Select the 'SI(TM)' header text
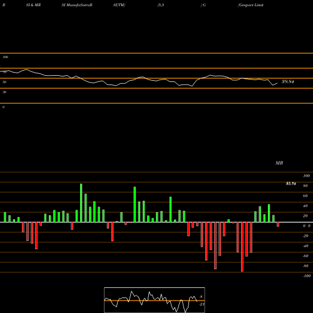 tap(119, 5)
